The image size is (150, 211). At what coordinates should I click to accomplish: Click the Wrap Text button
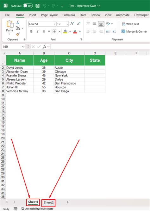(x=130, y=24)
